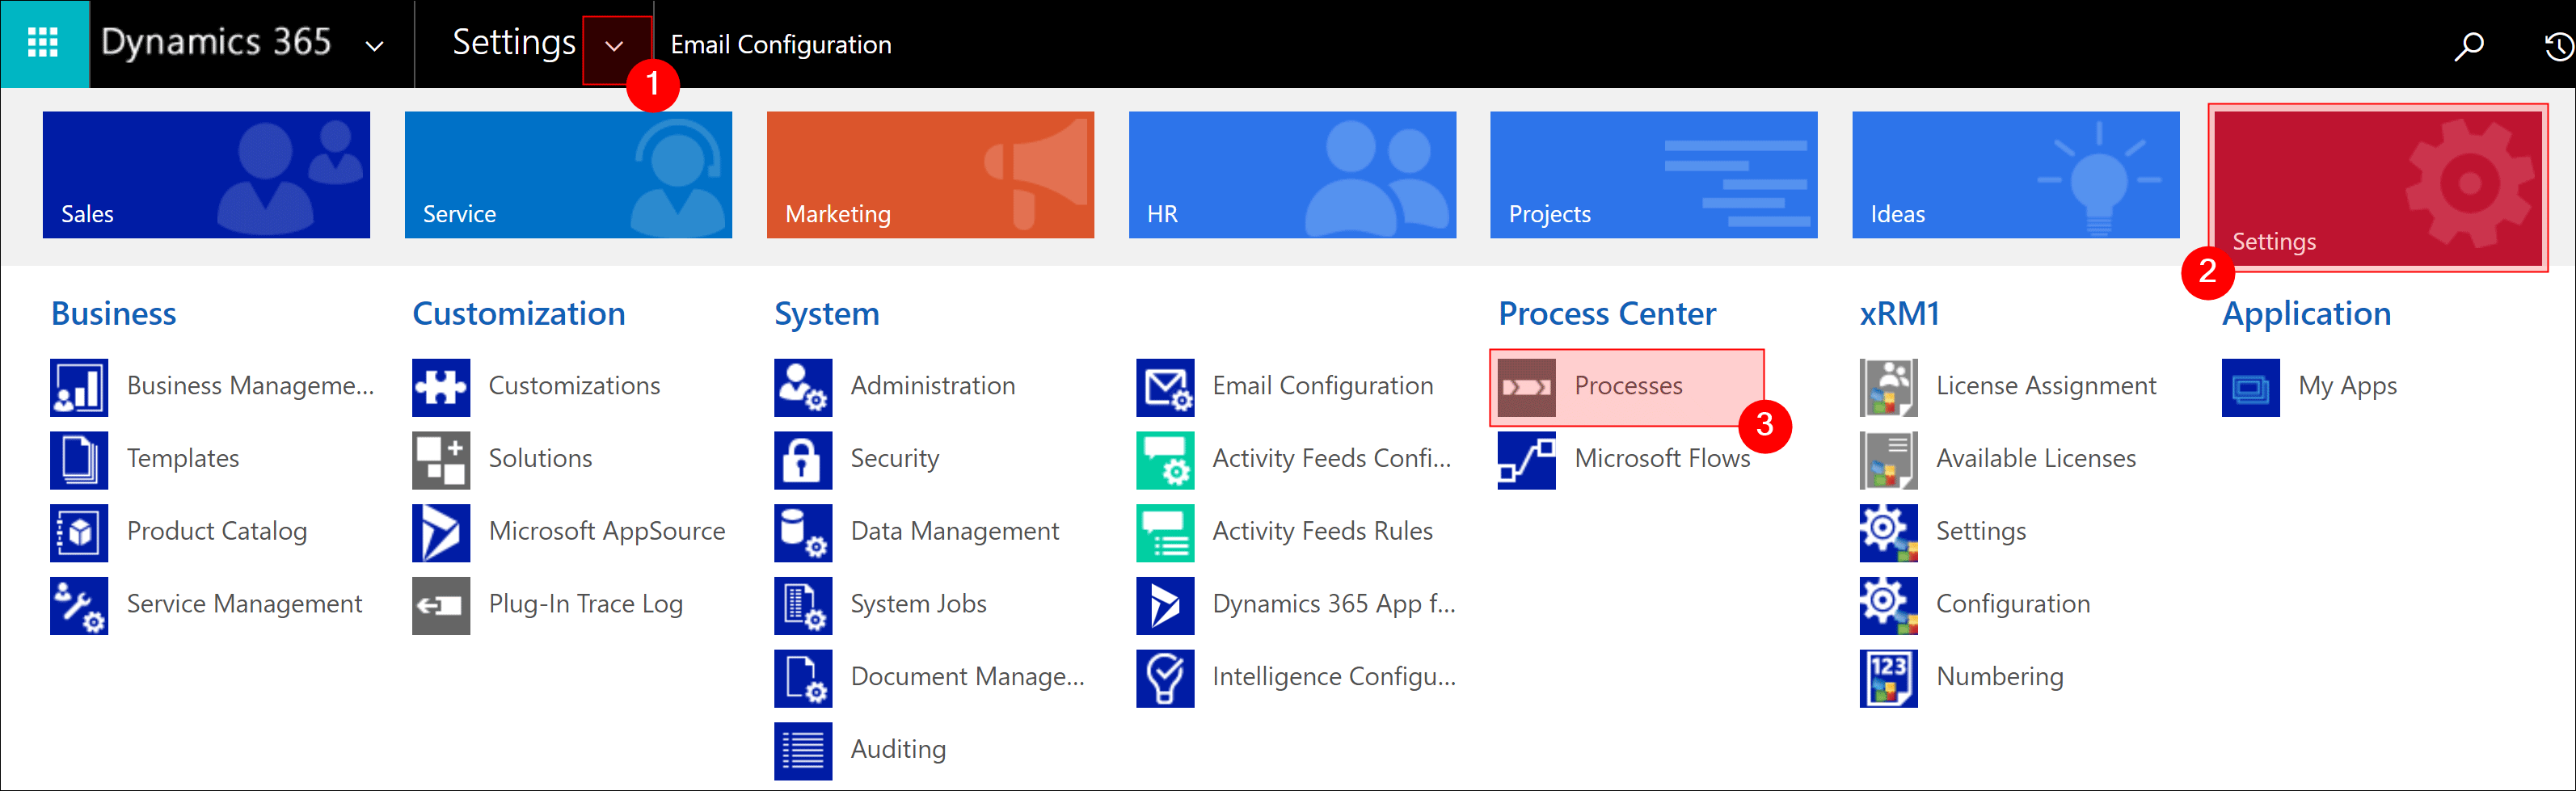This screenshot has width=2576, height=791.
Task: Open the Customizations link
Action: 574,386
